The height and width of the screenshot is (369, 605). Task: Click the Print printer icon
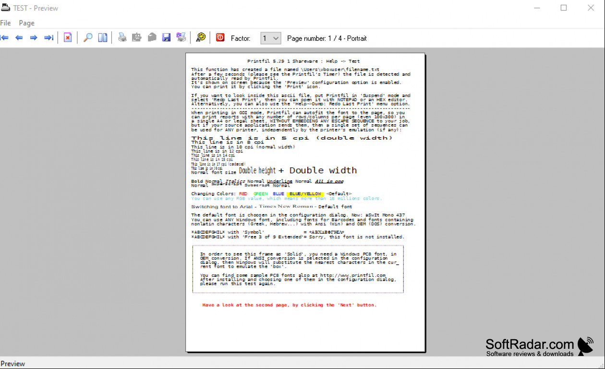[122, 37]
